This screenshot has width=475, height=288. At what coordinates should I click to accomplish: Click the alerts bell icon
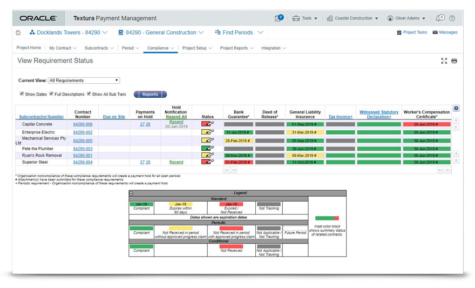(439, 18)
